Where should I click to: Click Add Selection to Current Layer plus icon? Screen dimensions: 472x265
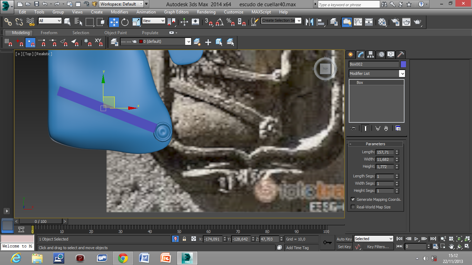[208, 42]
